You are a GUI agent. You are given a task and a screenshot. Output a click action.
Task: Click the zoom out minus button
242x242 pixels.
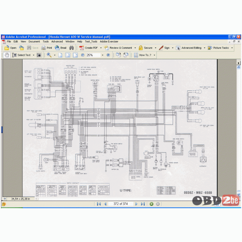point(83,55)
